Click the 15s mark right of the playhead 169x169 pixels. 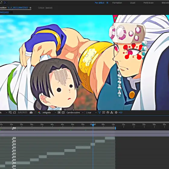pos(123,125)
